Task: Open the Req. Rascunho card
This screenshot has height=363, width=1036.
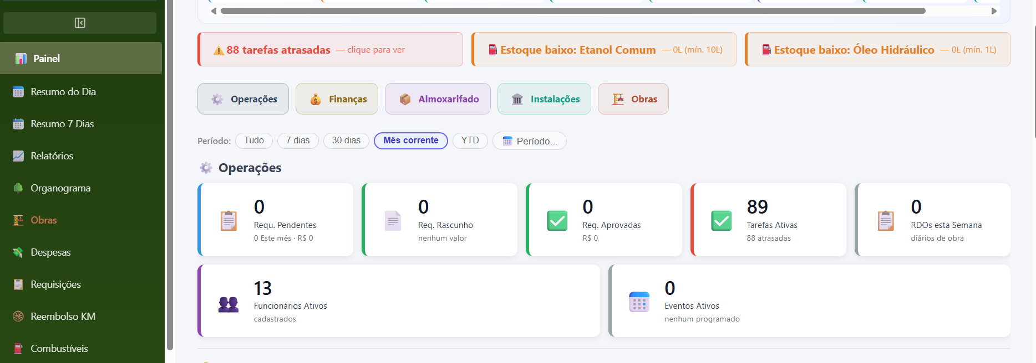Action: tap(440, 220)
